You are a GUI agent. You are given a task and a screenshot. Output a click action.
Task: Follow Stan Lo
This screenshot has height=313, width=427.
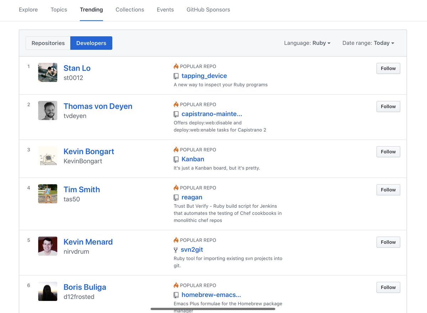point(388,68)
